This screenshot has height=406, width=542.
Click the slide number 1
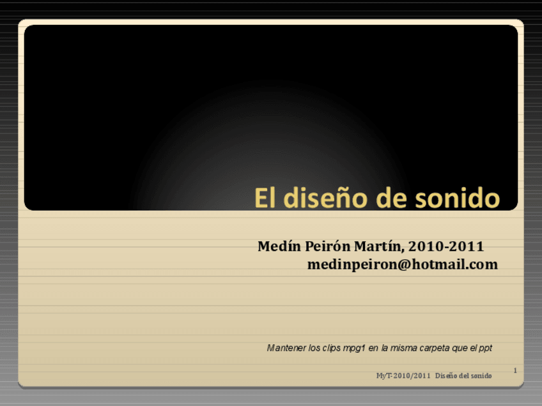[x=515, y=370]
